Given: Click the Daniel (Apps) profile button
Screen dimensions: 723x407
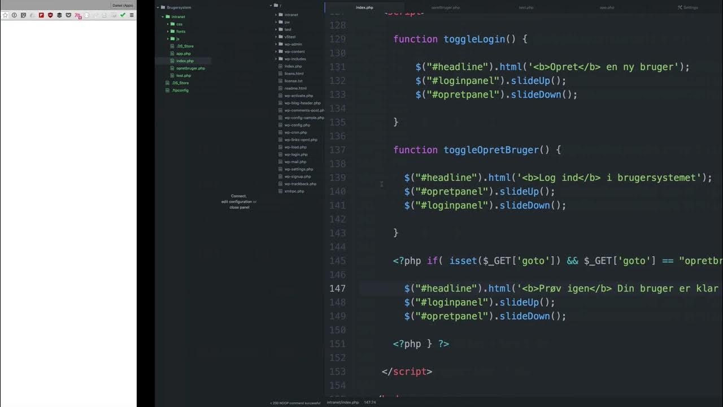Looking at the screenshot, I should 123,5.
